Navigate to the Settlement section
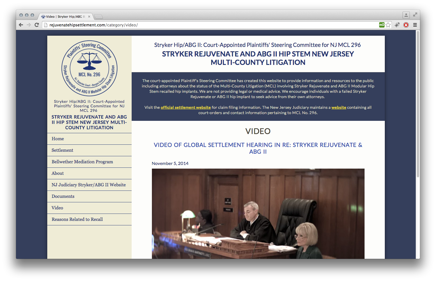 point(62,150)
